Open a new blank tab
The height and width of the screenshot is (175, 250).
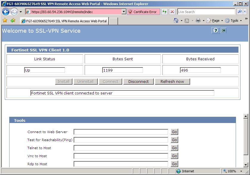[x=113, y=21]
